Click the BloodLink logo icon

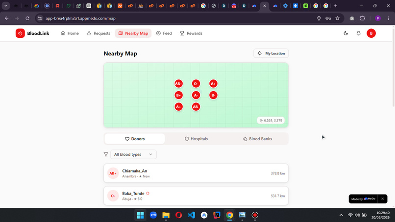point(20,33)
